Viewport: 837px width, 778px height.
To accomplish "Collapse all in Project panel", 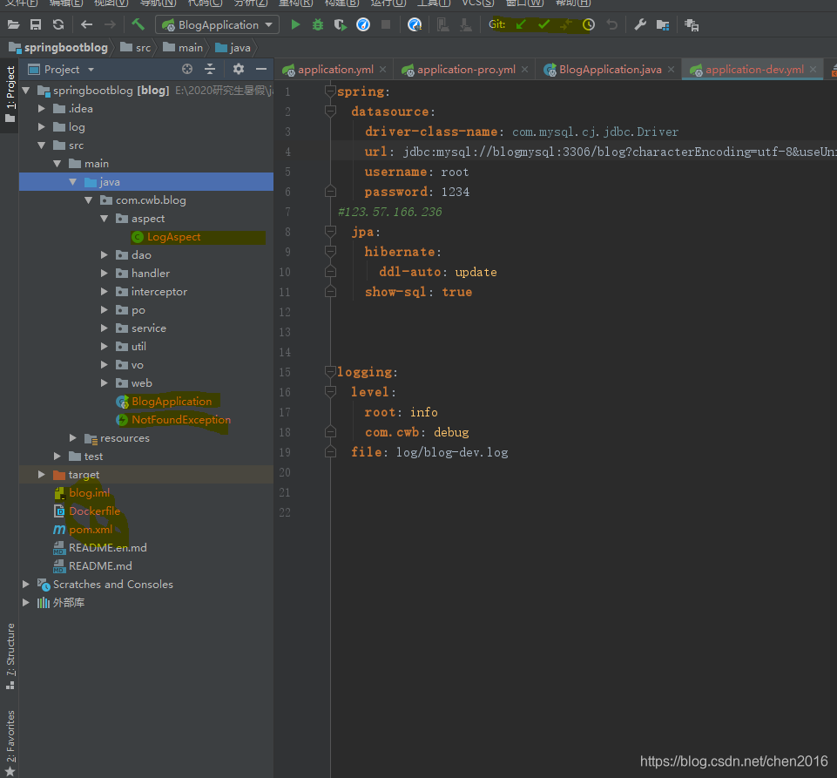I will tap(210, 69).
